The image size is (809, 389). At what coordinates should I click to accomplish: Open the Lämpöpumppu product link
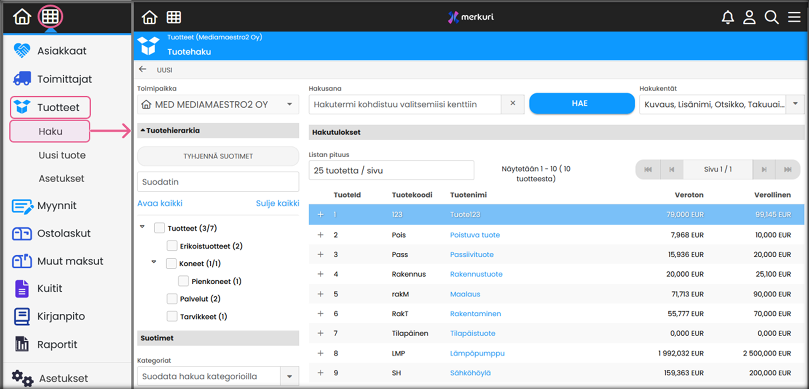pos(477,353)
